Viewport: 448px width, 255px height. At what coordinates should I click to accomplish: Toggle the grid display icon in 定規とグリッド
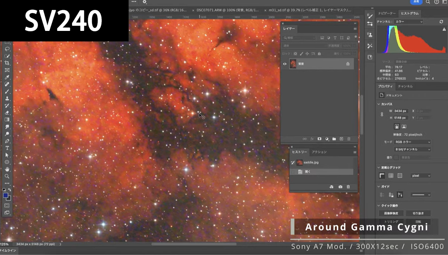391,176
